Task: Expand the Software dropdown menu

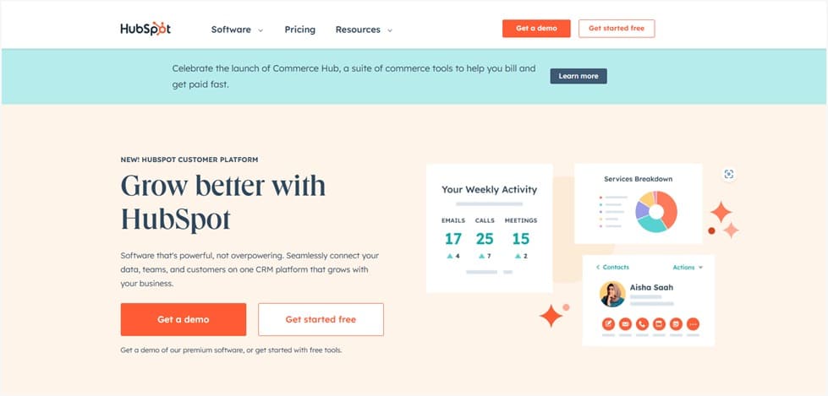Action: coord(237,30)
